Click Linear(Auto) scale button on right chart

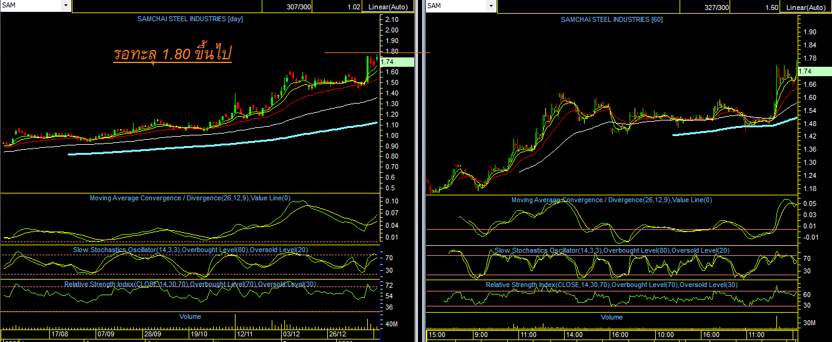point(806,7)
